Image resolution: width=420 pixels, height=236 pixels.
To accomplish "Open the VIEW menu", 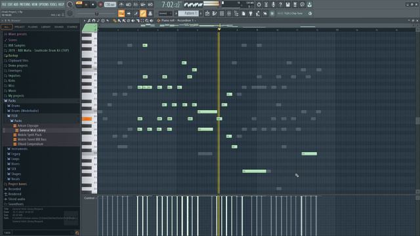I will (35, 5).
